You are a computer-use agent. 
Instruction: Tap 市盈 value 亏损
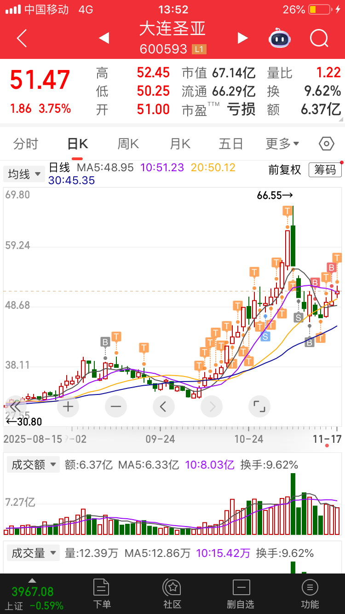click(x=241, y=110)
